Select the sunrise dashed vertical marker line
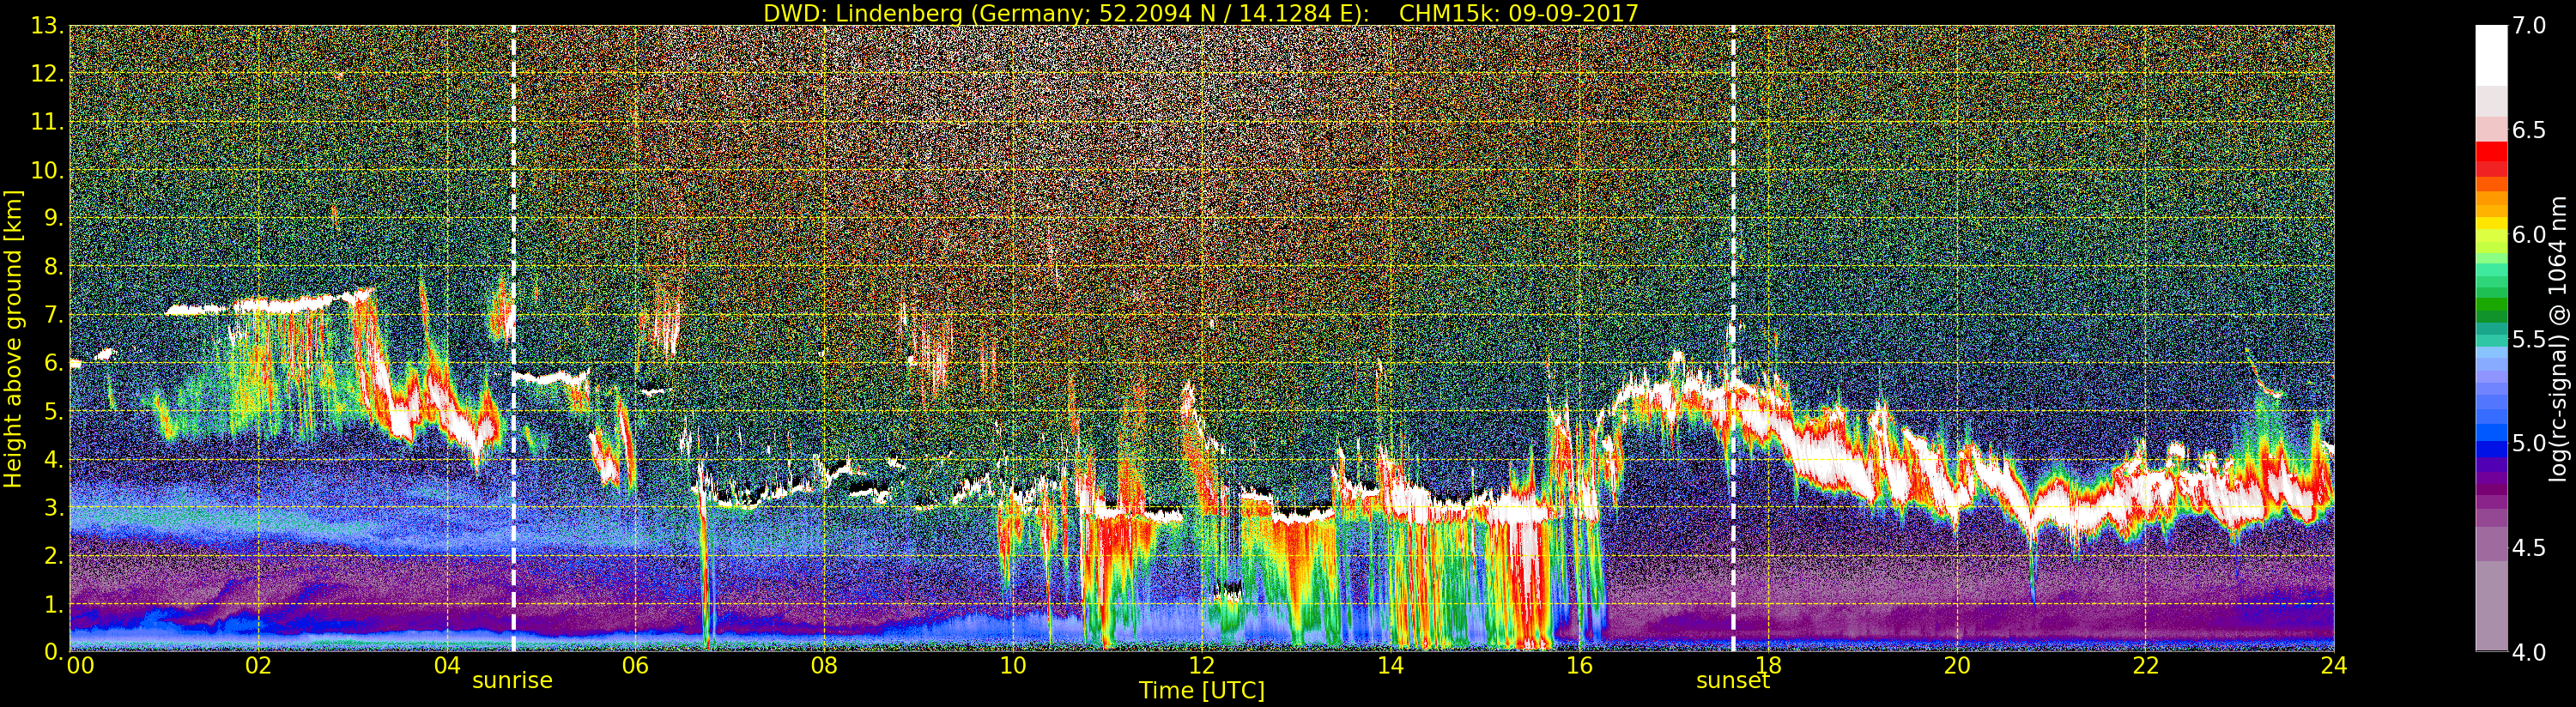Viewport: 2576px width, 707px height. coord(513,338)
